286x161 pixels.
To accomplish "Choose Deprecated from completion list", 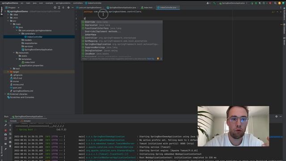I will [x=122, y=25].
